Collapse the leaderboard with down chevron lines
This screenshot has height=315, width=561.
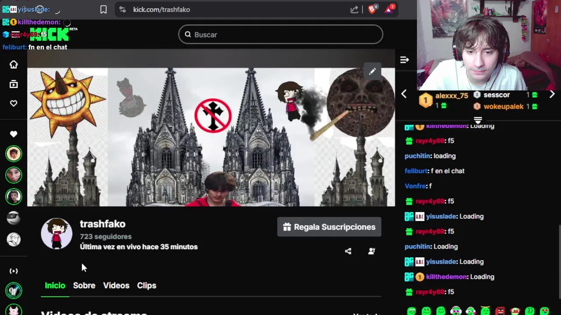[478, 120]
